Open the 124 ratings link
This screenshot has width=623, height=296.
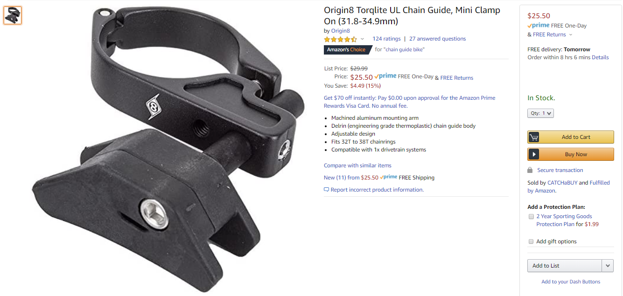click(x=386, y=39)
